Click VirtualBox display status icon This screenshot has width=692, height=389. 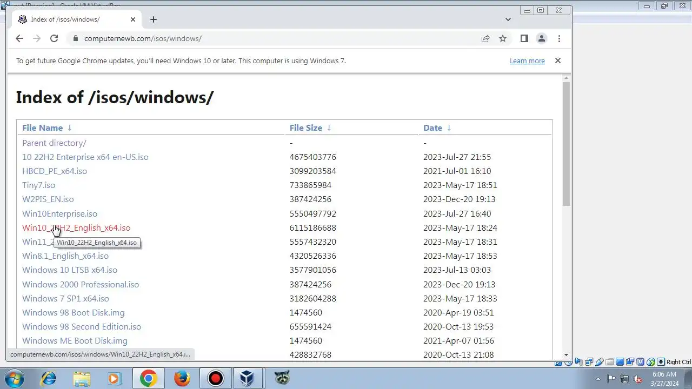pyautogui.click(x=620, y=362)
